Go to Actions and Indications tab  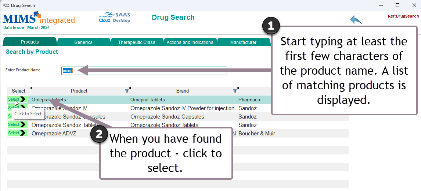click(x=190, y=42)
